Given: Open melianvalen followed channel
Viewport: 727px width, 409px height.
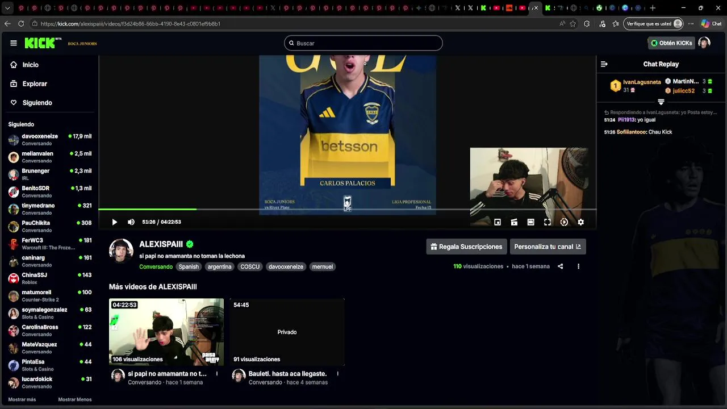Looking at the screenshot, I should coord(50,157).
